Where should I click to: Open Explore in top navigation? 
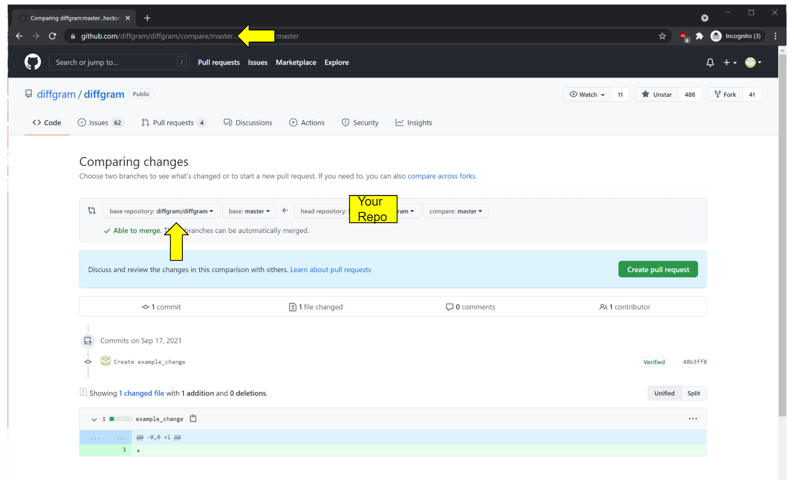tap(336, 62)
